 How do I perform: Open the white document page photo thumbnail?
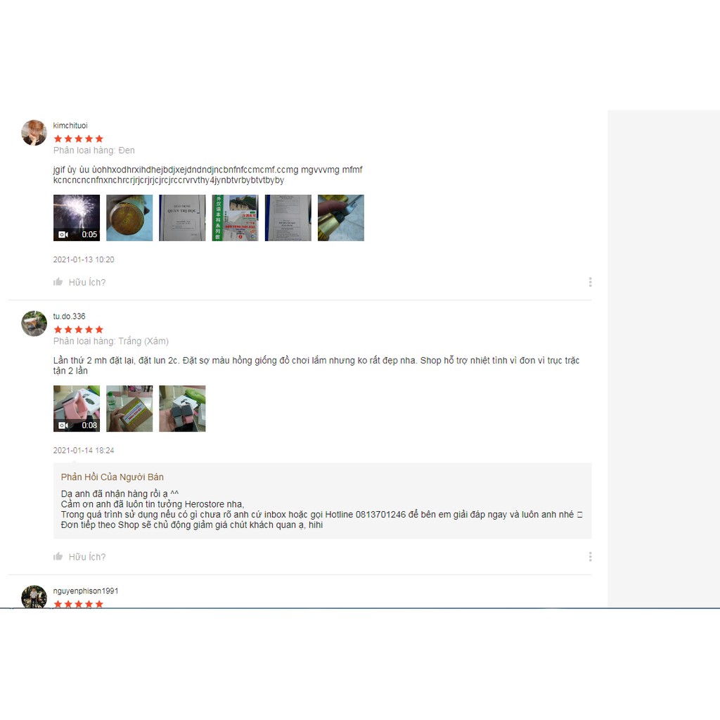click(288, 218)
